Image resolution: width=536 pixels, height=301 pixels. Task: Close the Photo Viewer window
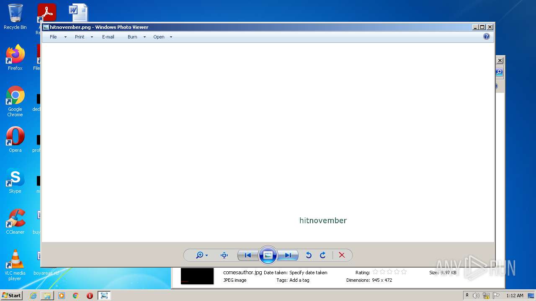point(490,27)
